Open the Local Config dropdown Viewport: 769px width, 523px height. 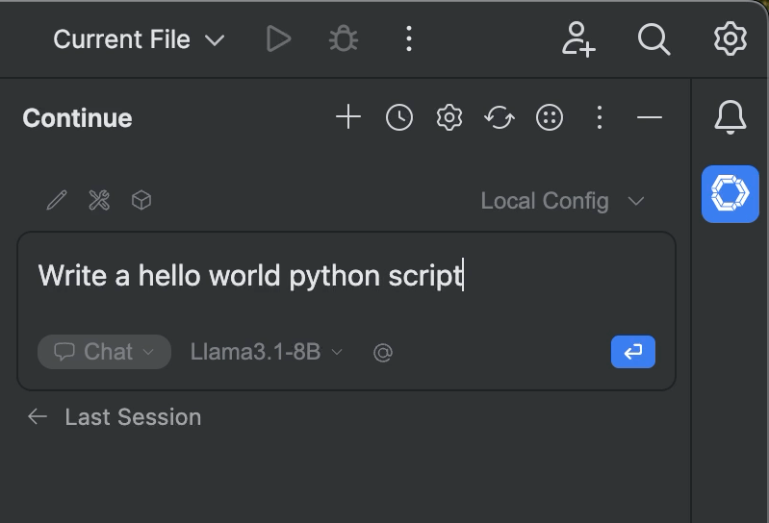click(562, 201)
